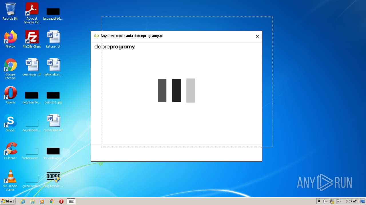
Task: Open the network tray icon
Action: [x=332, y=201]
